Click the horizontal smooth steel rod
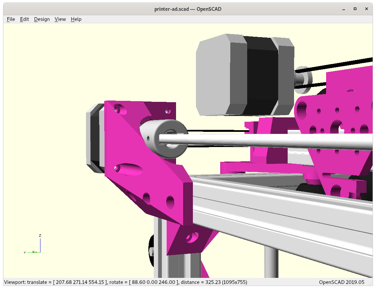 pos(270,140)
